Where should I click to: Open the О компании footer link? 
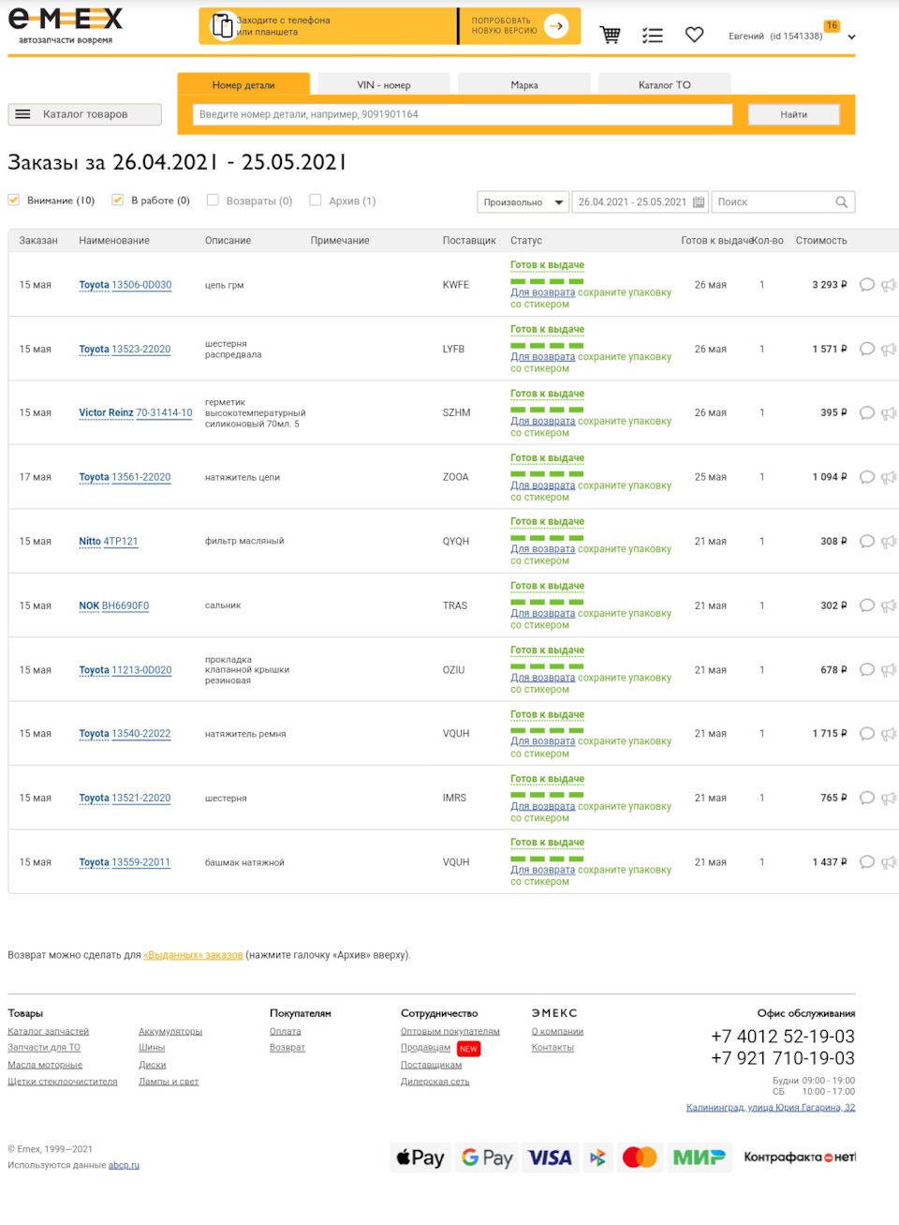click(x=558, y=1031)
